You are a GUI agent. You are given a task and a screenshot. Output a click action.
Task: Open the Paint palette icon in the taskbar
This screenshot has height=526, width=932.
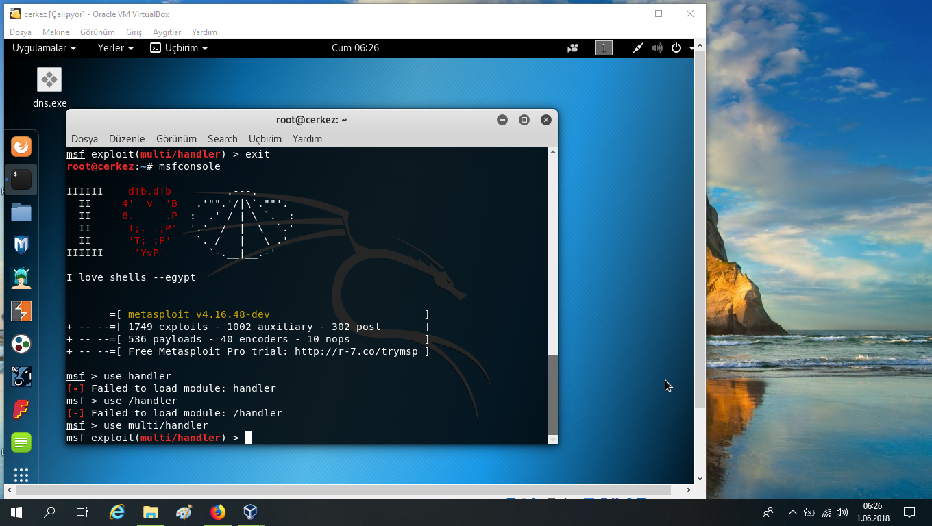(184, 512)
